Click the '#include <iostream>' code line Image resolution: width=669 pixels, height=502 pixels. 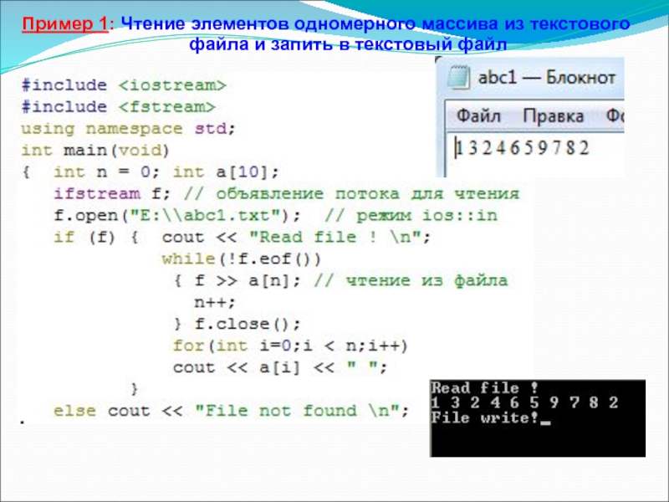click(x=124, y=85)
